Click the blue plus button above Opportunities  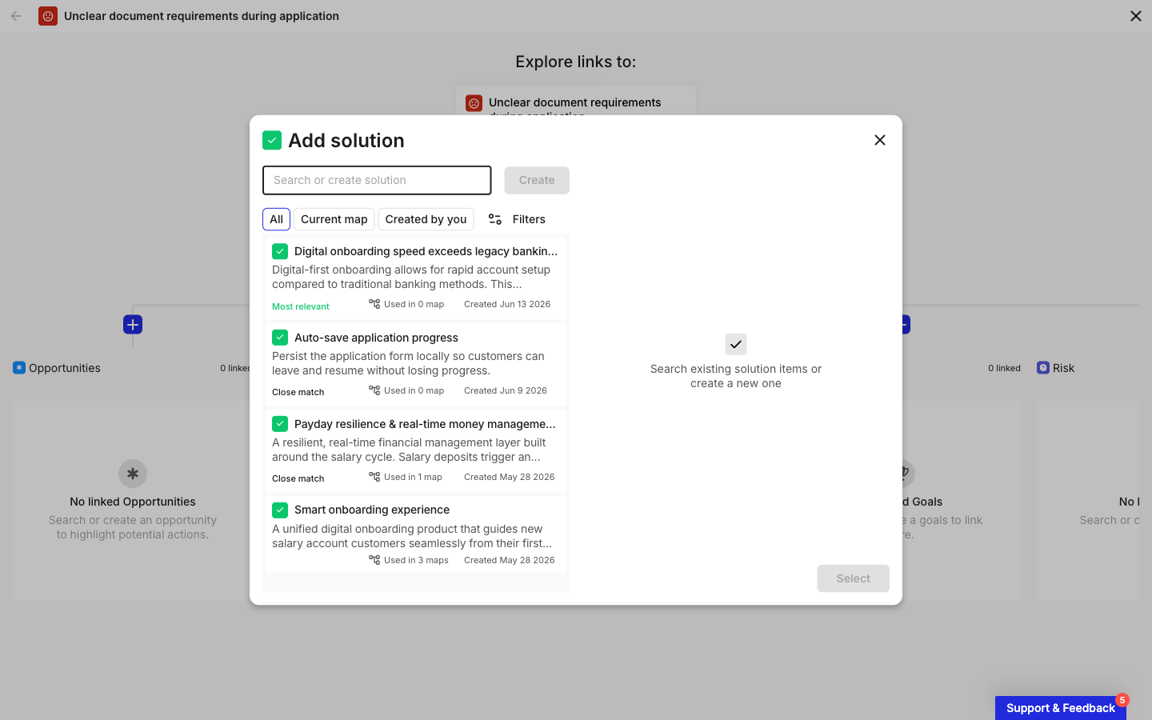point(133,325)
